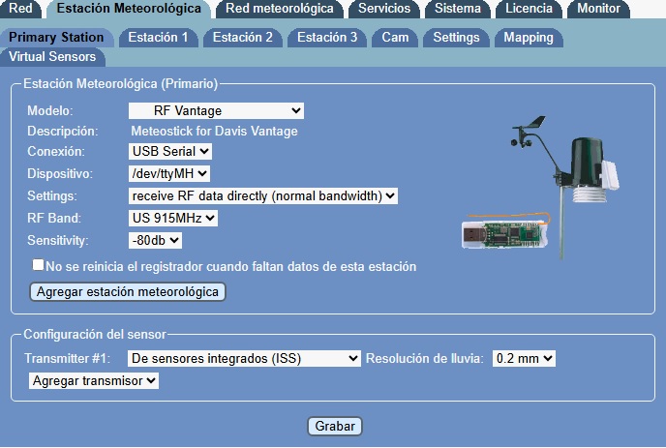666x448 pixels.
Task: Open Transmitter #1 sensor type dropdown
Action: tap(244, 359)
